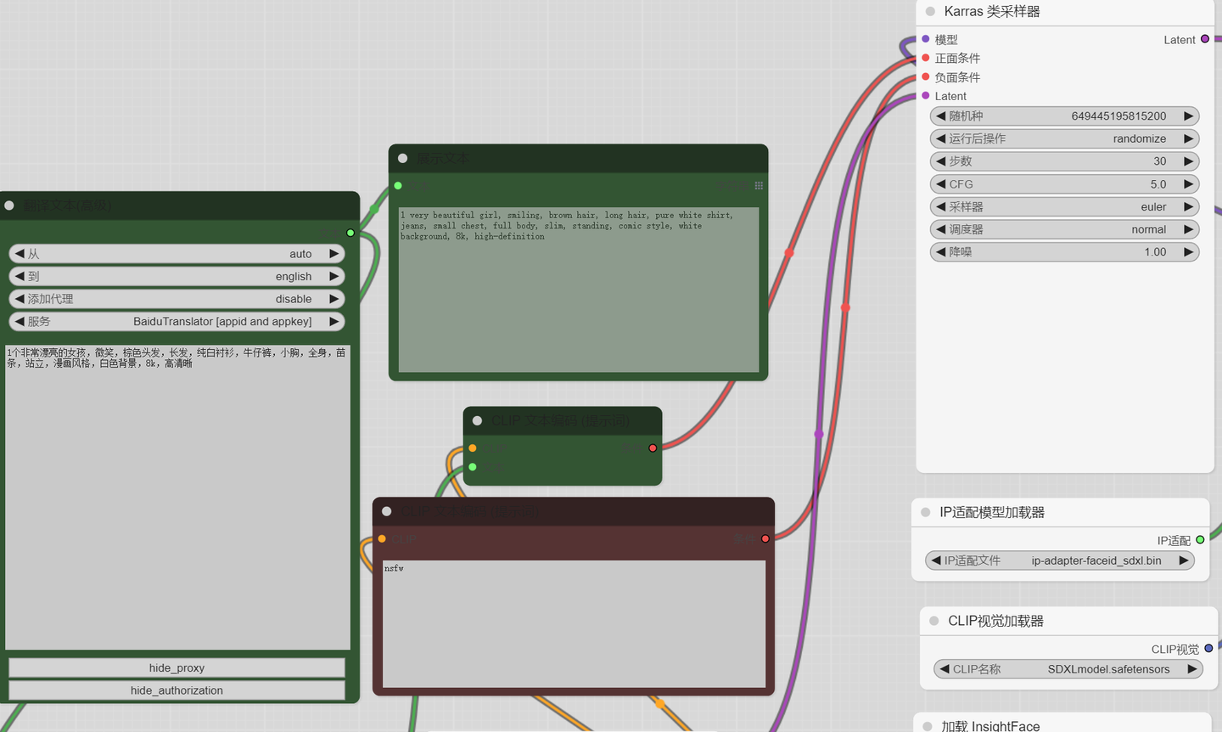Click the nsfw negative prompt text box
Screen dimensions: 1222x732
(574, 624)
